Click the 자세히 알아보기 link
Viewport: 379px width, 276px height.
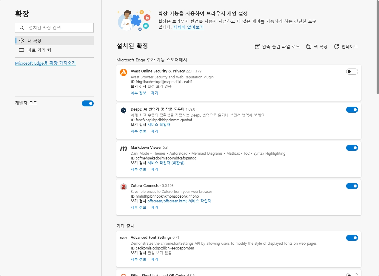[x=188, y=27]
